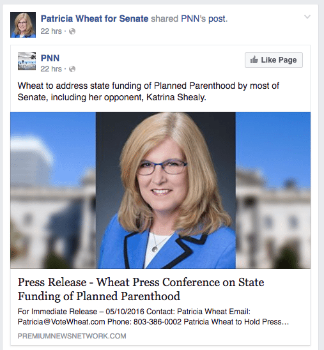Open the PREMIUMNEWSNETWORK.COM source link
The height and width of the screenshot is (350, 324).
point(72,336)
